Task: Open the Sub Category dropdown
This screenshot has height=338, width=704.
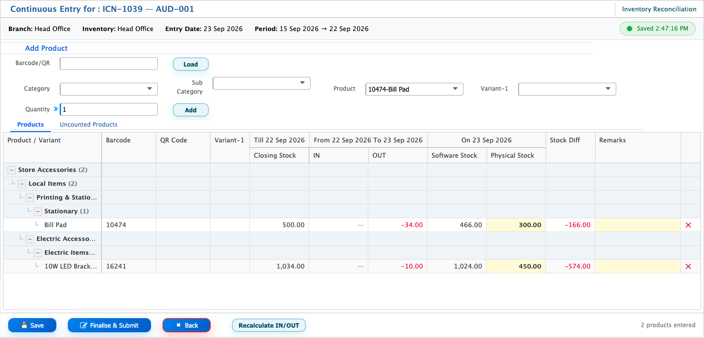Action: [x=261, y=83]
